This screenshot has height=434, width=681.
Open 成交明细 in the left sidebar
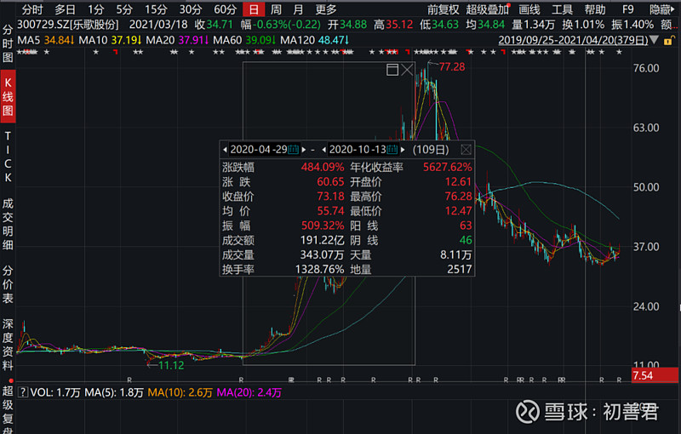pyautogui.click(x=8, y=225)
